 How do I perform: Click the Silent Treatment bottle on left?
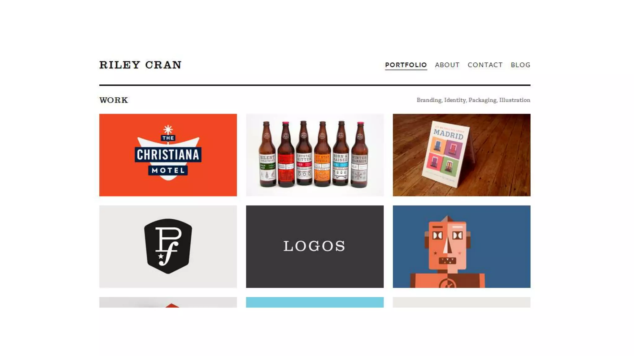tap(267, 155)
